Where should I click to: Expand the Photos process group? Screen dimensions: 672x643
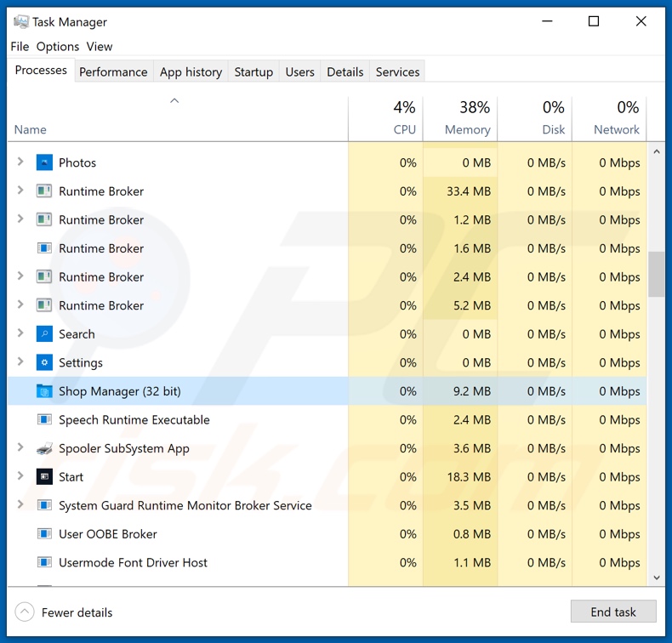click(20, 162)
